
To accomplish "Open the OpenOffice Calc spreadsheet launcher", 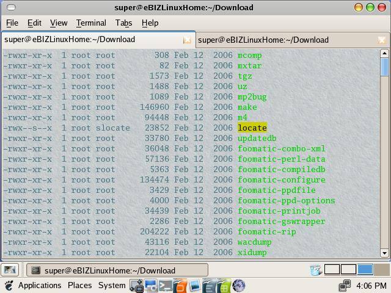I will pos(224,286).
